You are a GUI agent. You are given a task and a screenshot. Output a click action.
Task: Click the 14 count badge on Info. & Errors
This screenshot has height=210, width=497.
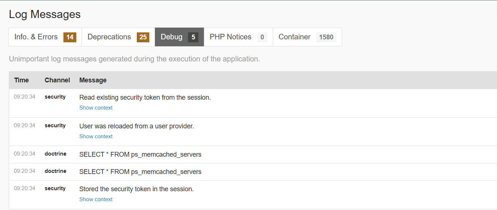click(70, 37)
